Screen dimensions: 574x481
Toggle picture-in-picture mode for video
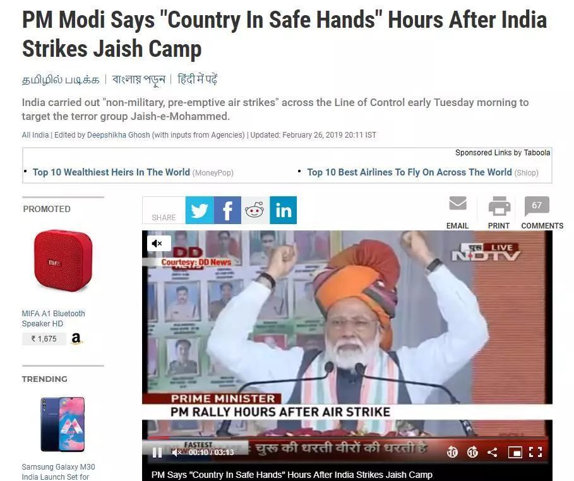point(515,453)
